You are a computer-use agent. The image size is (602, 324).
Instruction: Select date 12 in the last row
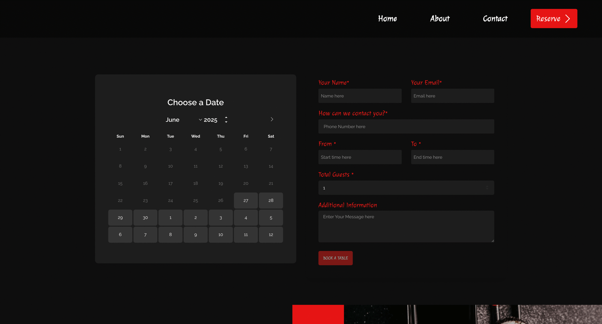(271, 235)
